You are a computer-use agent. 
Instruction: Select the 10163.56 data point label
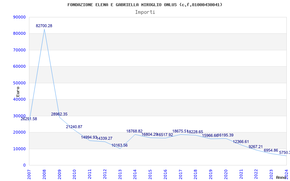coord(120,146)
